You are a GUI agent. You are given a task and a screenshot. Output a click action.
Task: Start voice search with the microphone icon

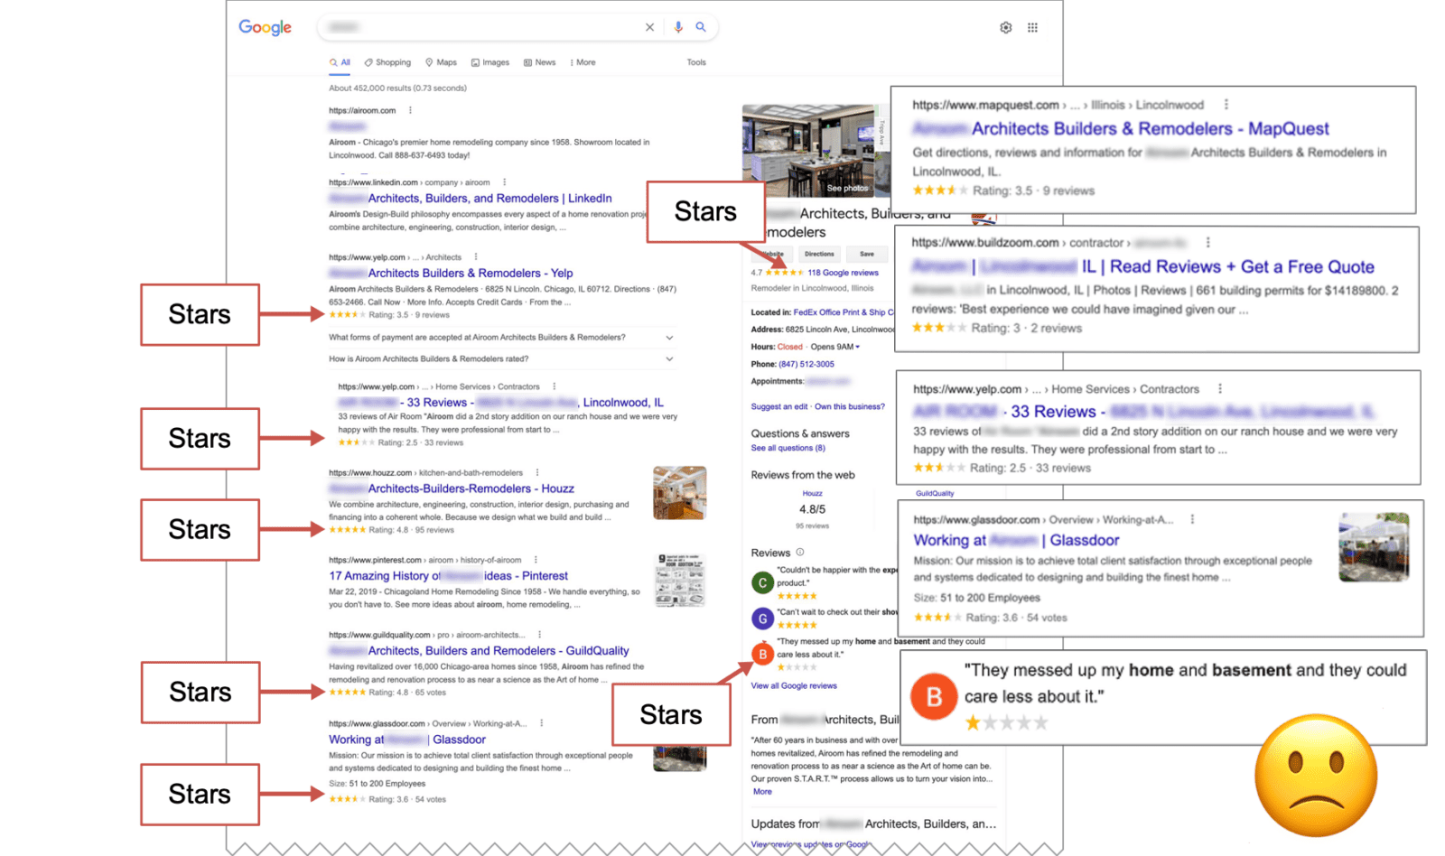[x=678, y=27]
